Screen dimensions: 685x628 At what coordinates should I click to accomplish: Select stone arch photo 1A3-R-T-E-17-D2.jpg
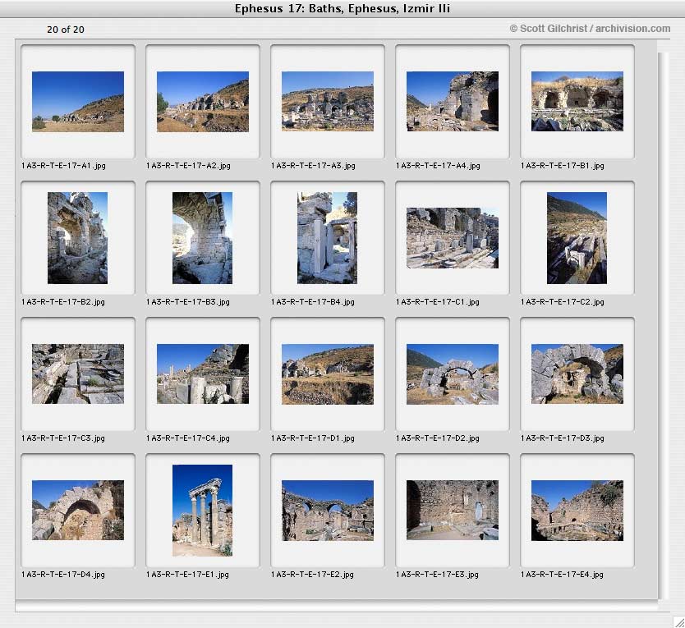coord(453,374)
